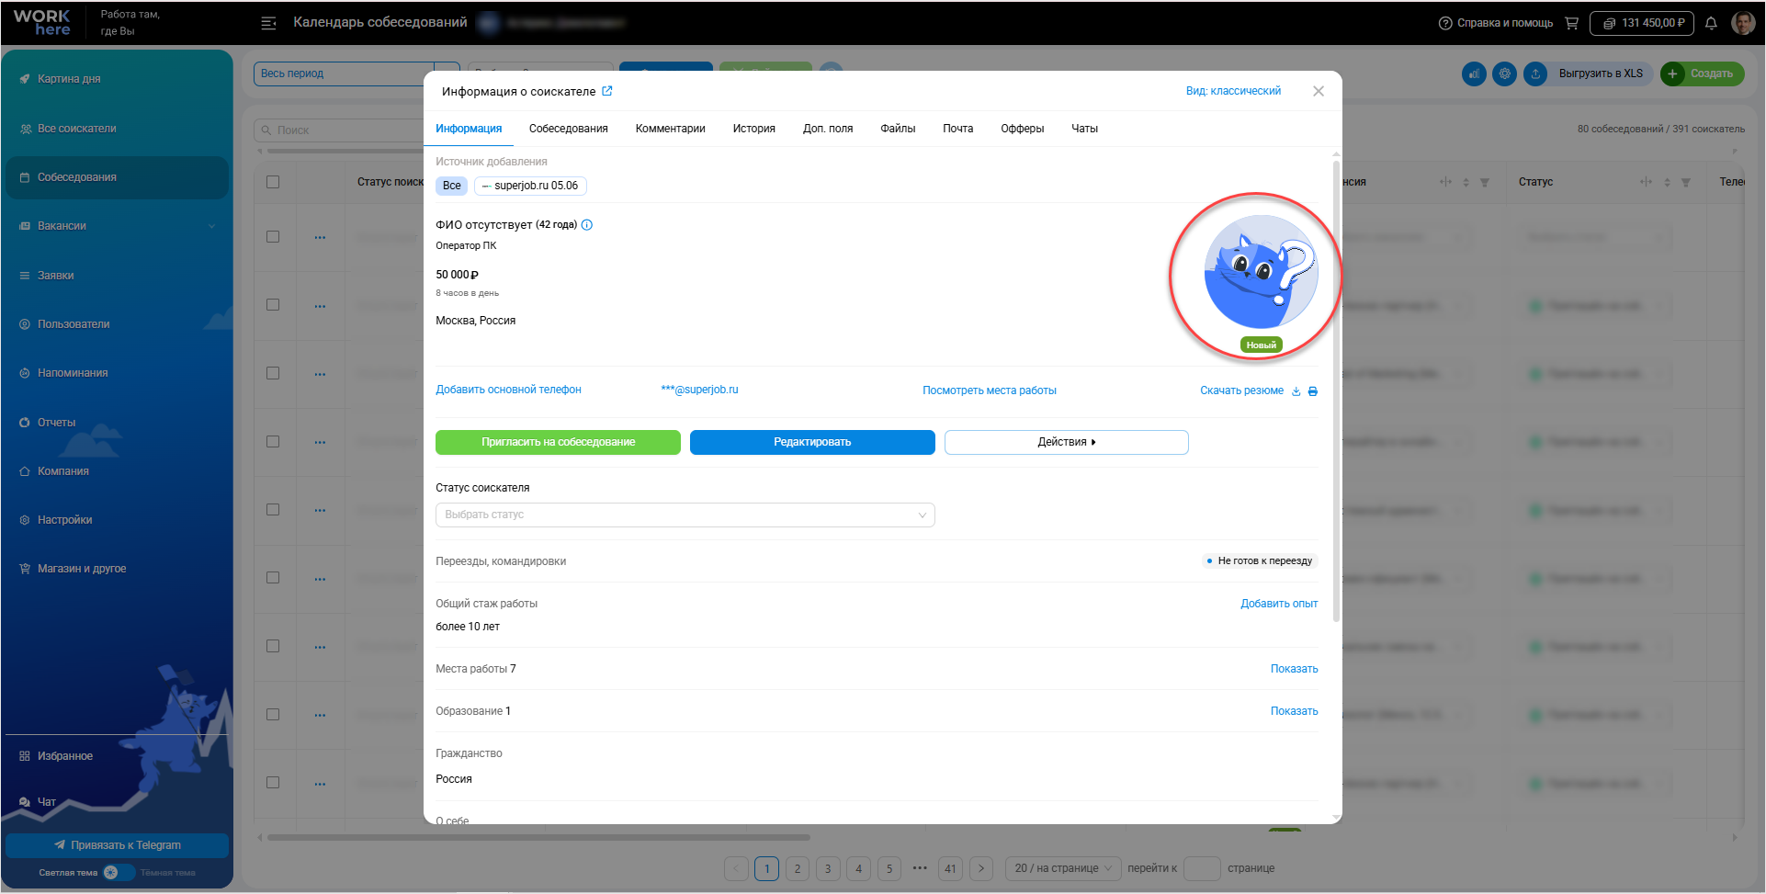Viewport: 1766px width, 894px height.
Task: Tick the fifth row checkbox in table
Action: click(x=273, y=509)
